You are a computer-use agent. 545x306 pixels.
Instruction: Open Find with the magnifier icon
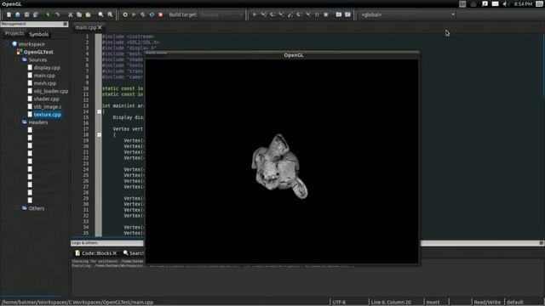click(100, 14)
